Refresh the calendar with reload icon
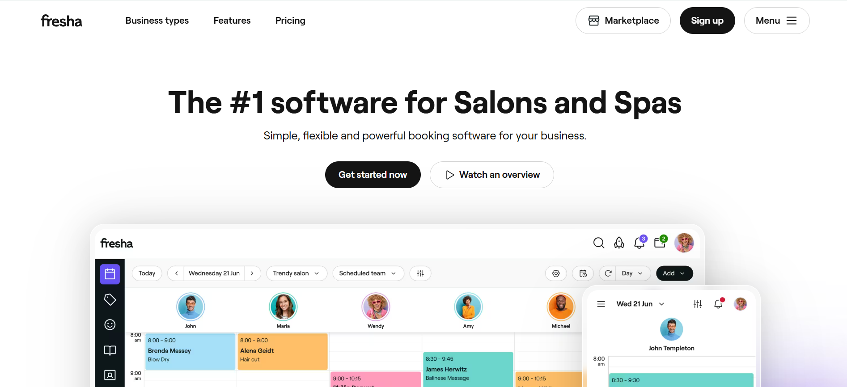Image resolution: width=847 pixels, height=387 pixels. (x=608, y=273)
